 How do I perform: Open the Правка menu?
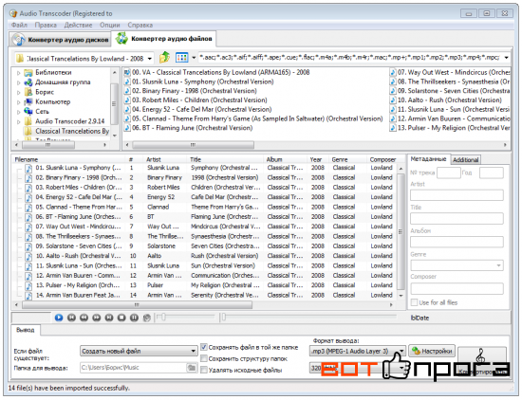pyautogui.click(x=46, y=25)
